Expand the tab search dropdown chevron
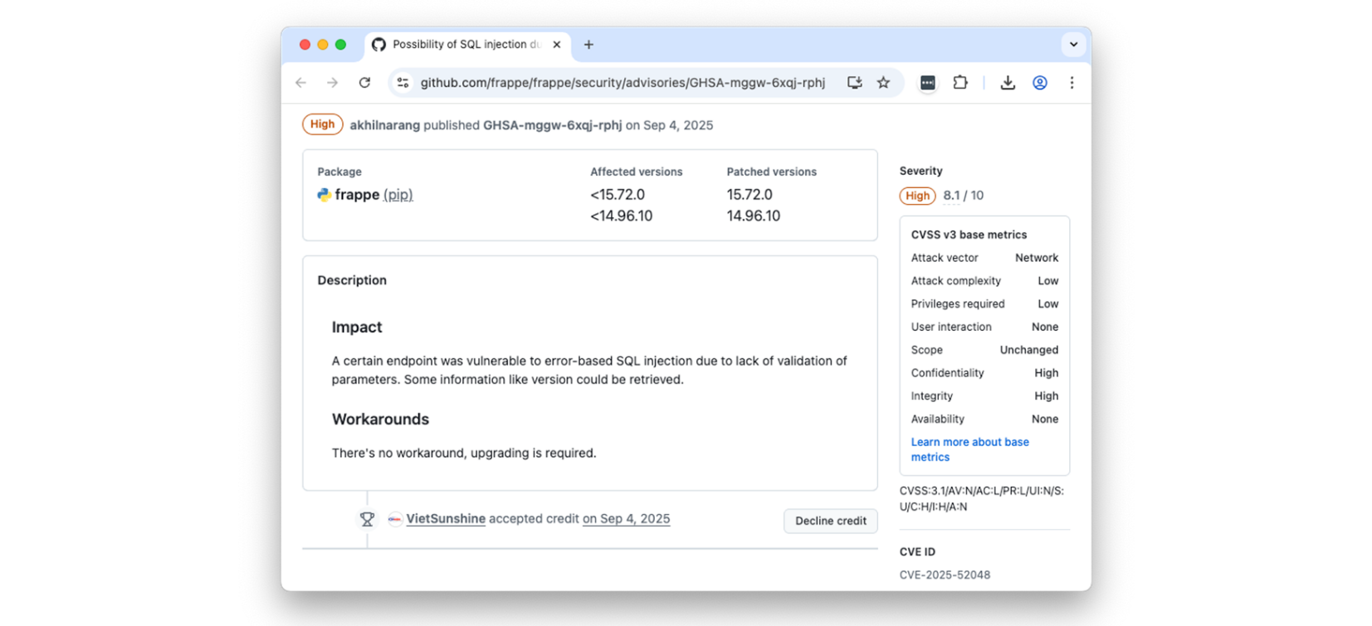The image size is (1372, 626). tap(1073, 45)
